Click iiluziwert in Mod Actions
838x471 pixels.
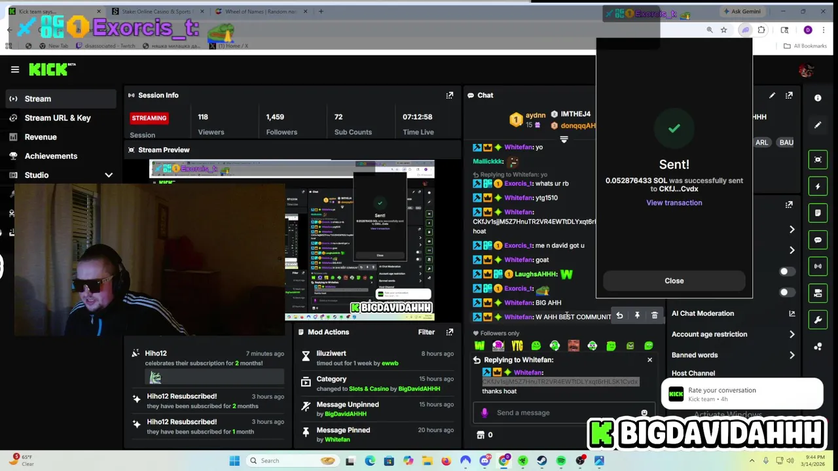tap(331, 353)
